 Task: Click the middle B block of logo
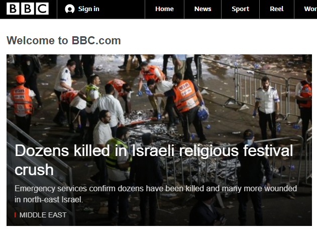point(28,9)
